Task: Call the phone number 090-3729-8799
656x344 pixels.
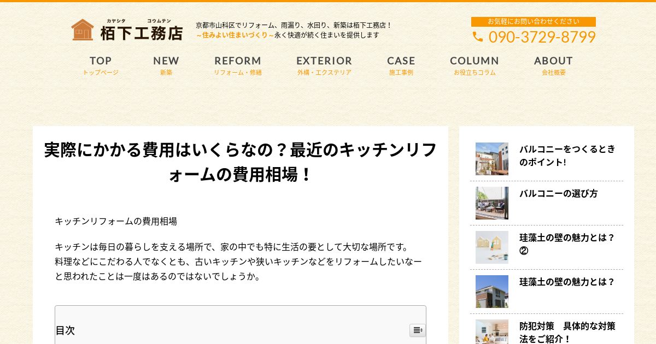Action: pyautogui.click(x=542, y=37)
